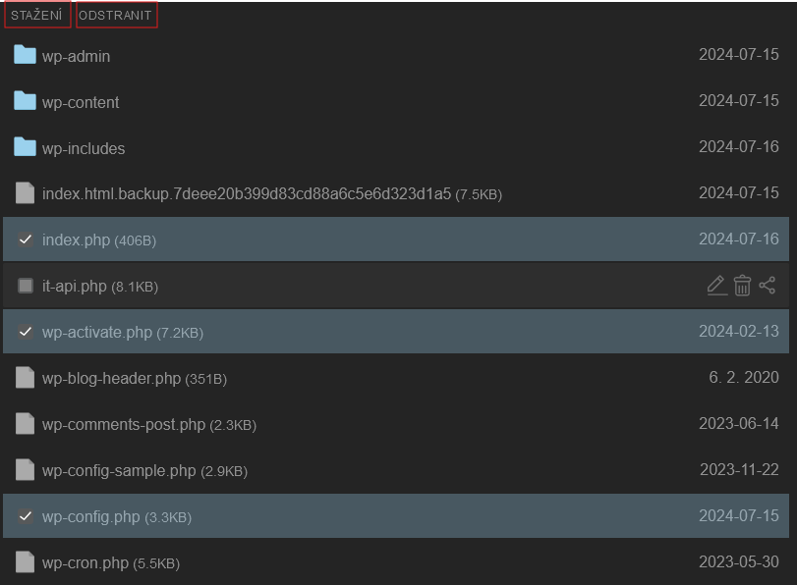Click the trash icon on it-api.php row

point(742,286)
